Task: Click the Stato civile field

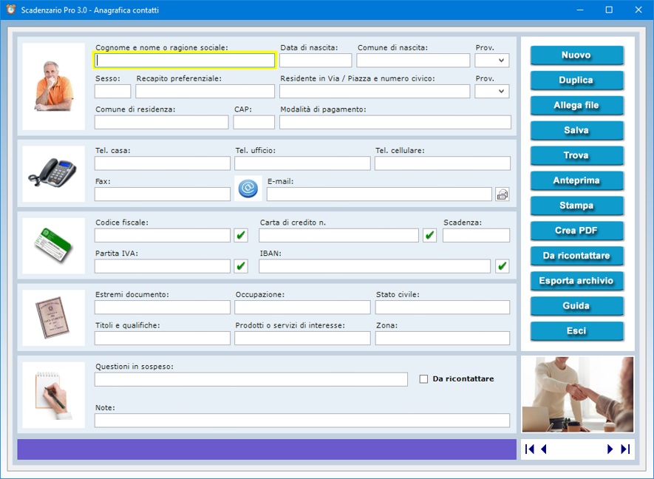Action: 442,307
